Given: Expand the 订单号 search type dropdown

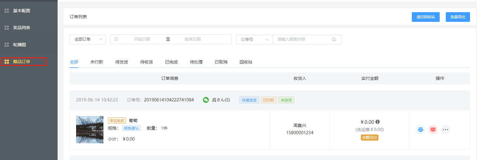Looking at the screenshot, I should point(254,39).
